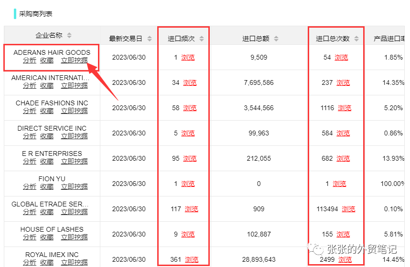
Task: Click 收藏 under E R ENTERPRISES
Action: tap(47, 162)
